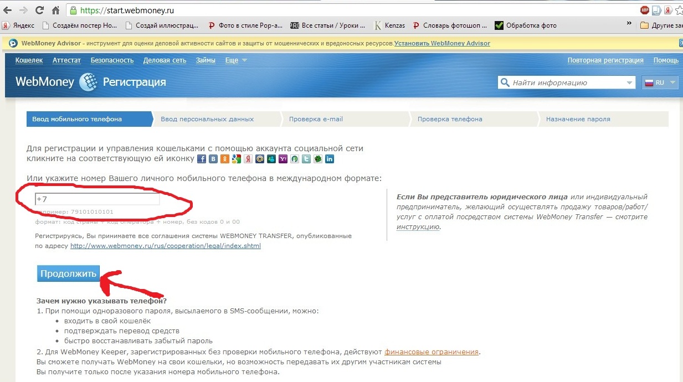Viewport: 683px width, 382px height.
Task: Click the Yandex extension icon in the address bar
Action: pos(668,10)
